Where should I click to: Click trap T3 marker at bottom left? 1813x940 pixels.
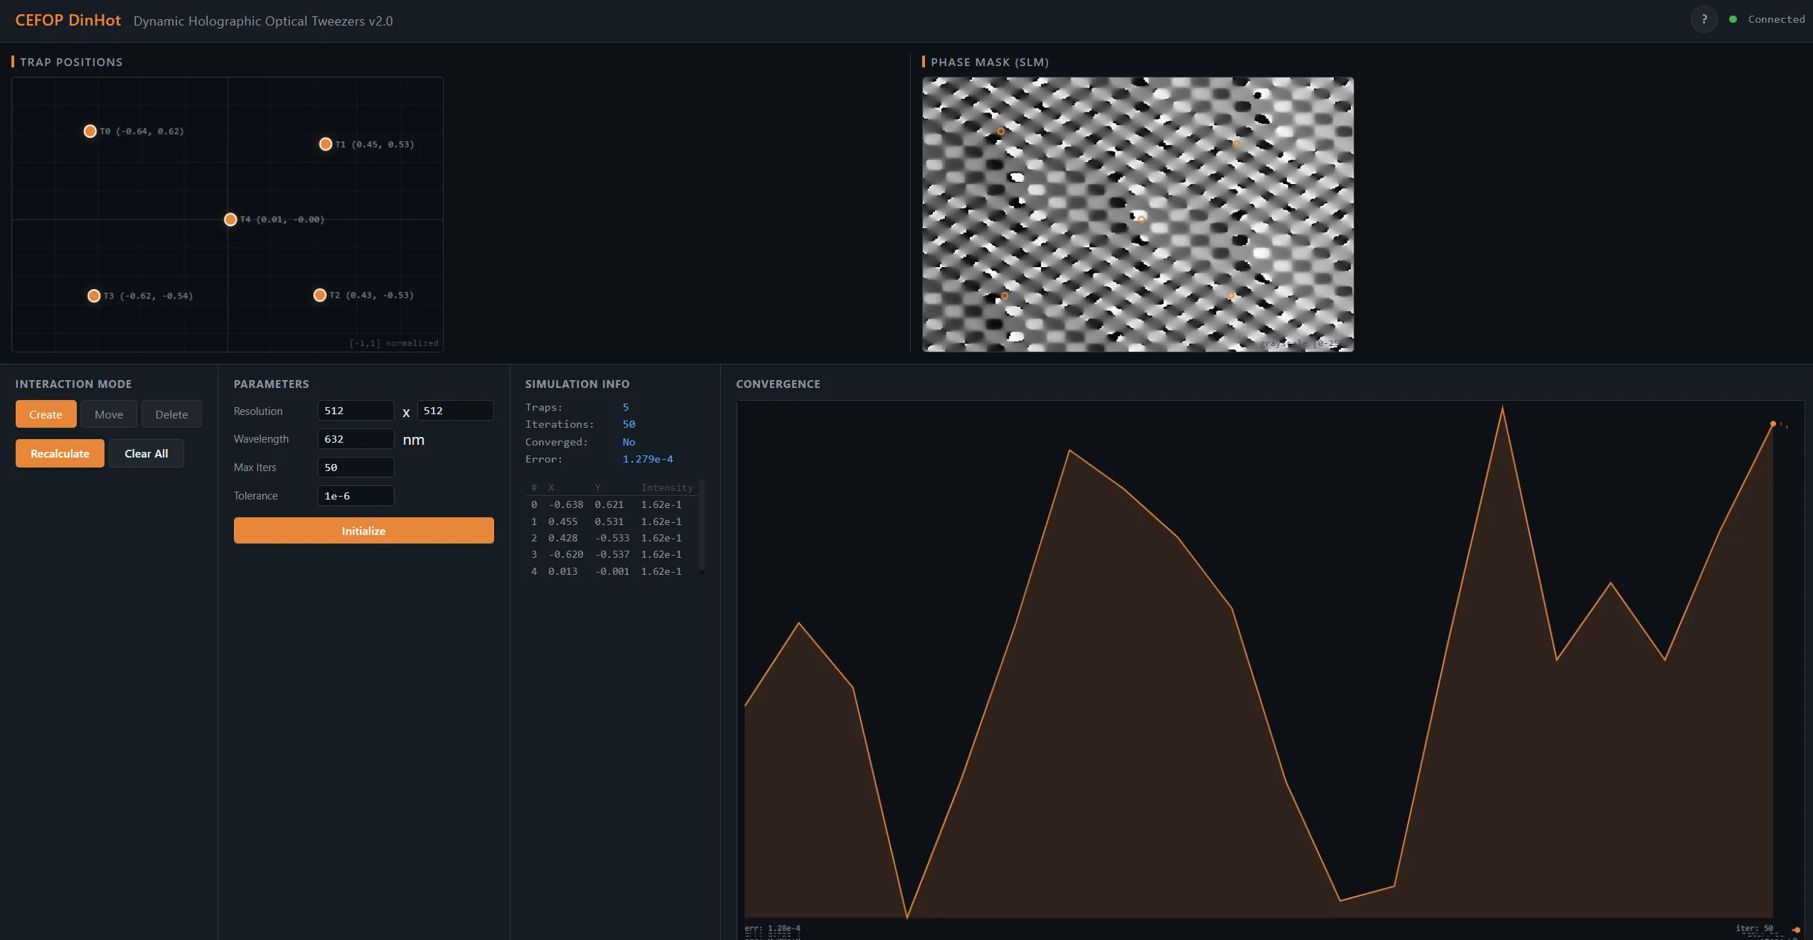click(x=94, y=296)
